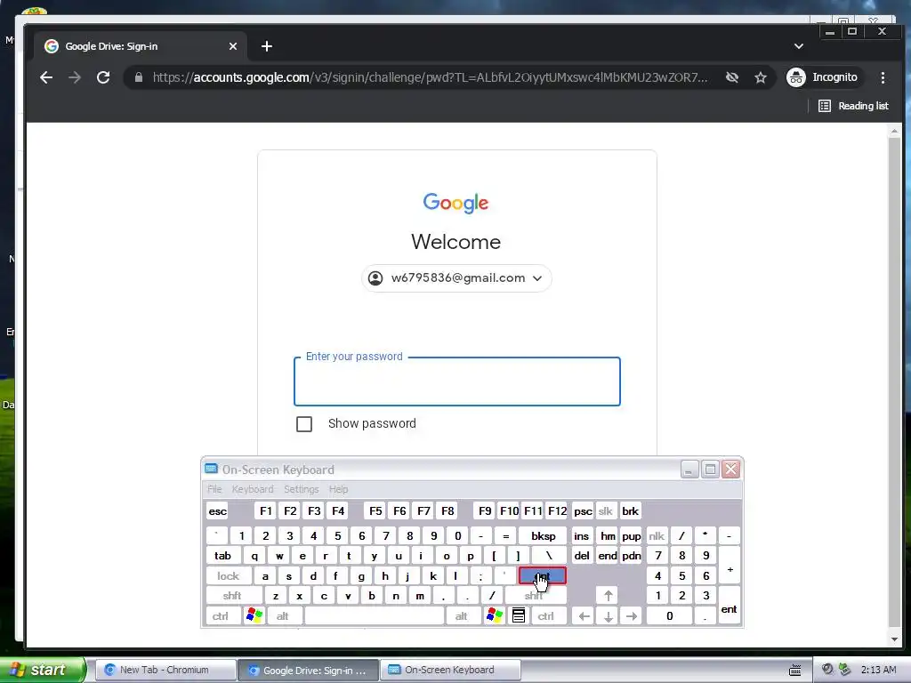Click the third-party cookies blocked eye icon
The width and height of the screenshot is (911, 683).
coord(732,77)
